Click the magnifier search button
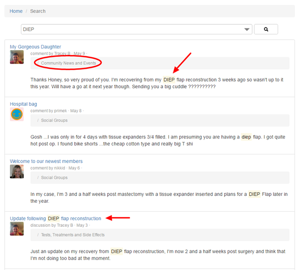Viewport: 299px width, 270px height. pos(266,29)
